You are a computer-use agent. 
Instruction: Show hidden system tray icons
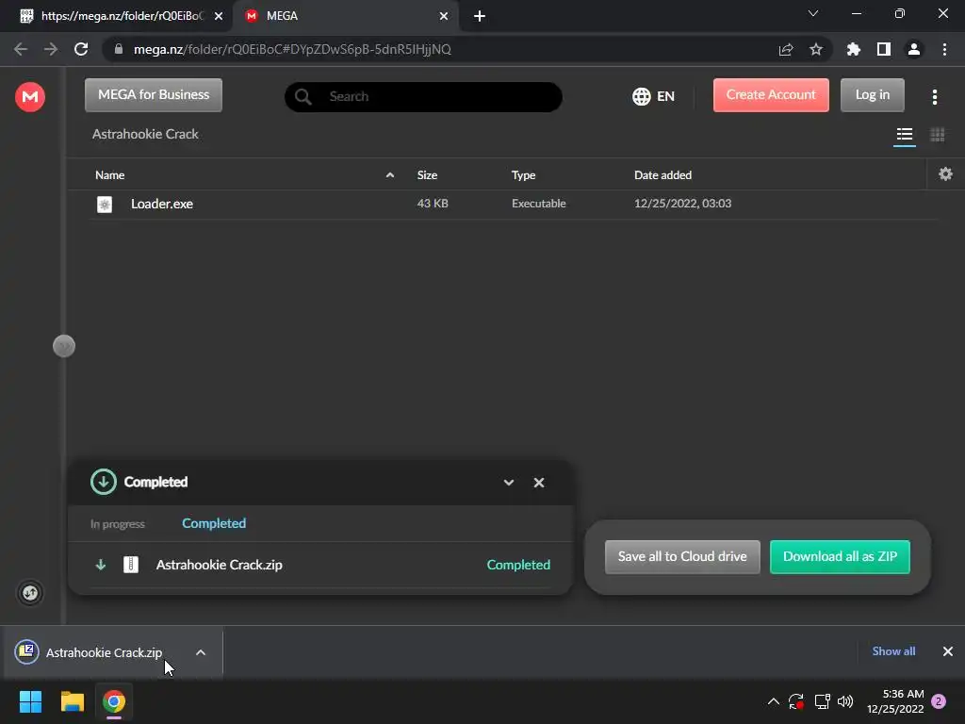pyautogui.click(x=773, y=701)
